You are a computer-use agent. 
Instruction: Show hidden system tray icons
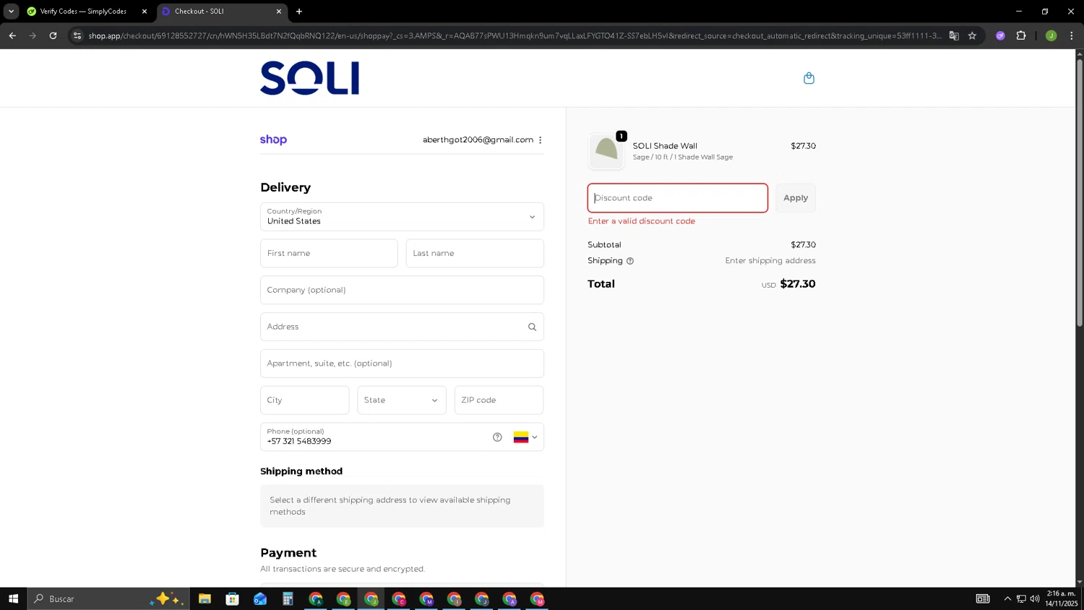click(1007, 598)
